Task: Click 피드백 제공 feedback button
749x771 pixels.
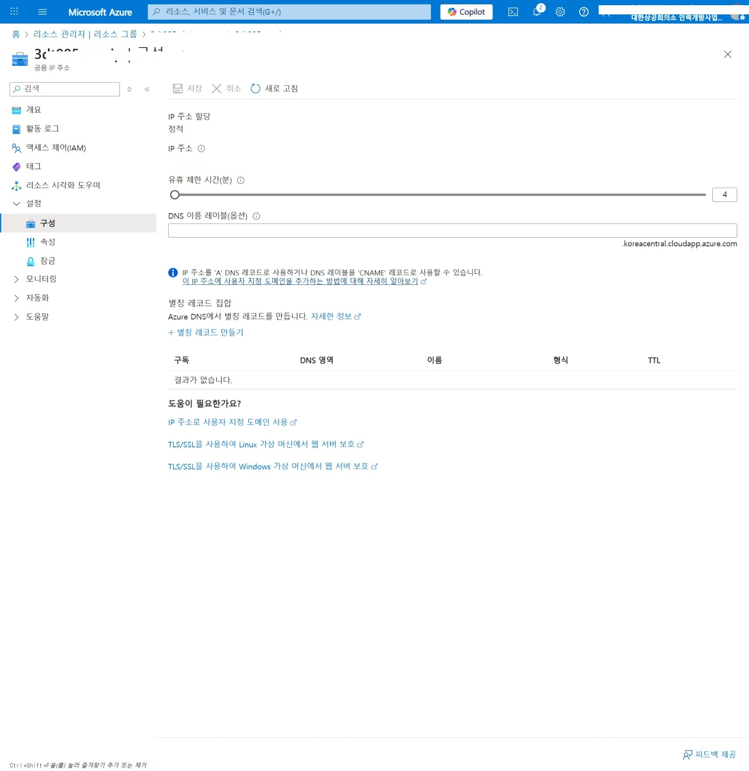Action: pos(709,754)
